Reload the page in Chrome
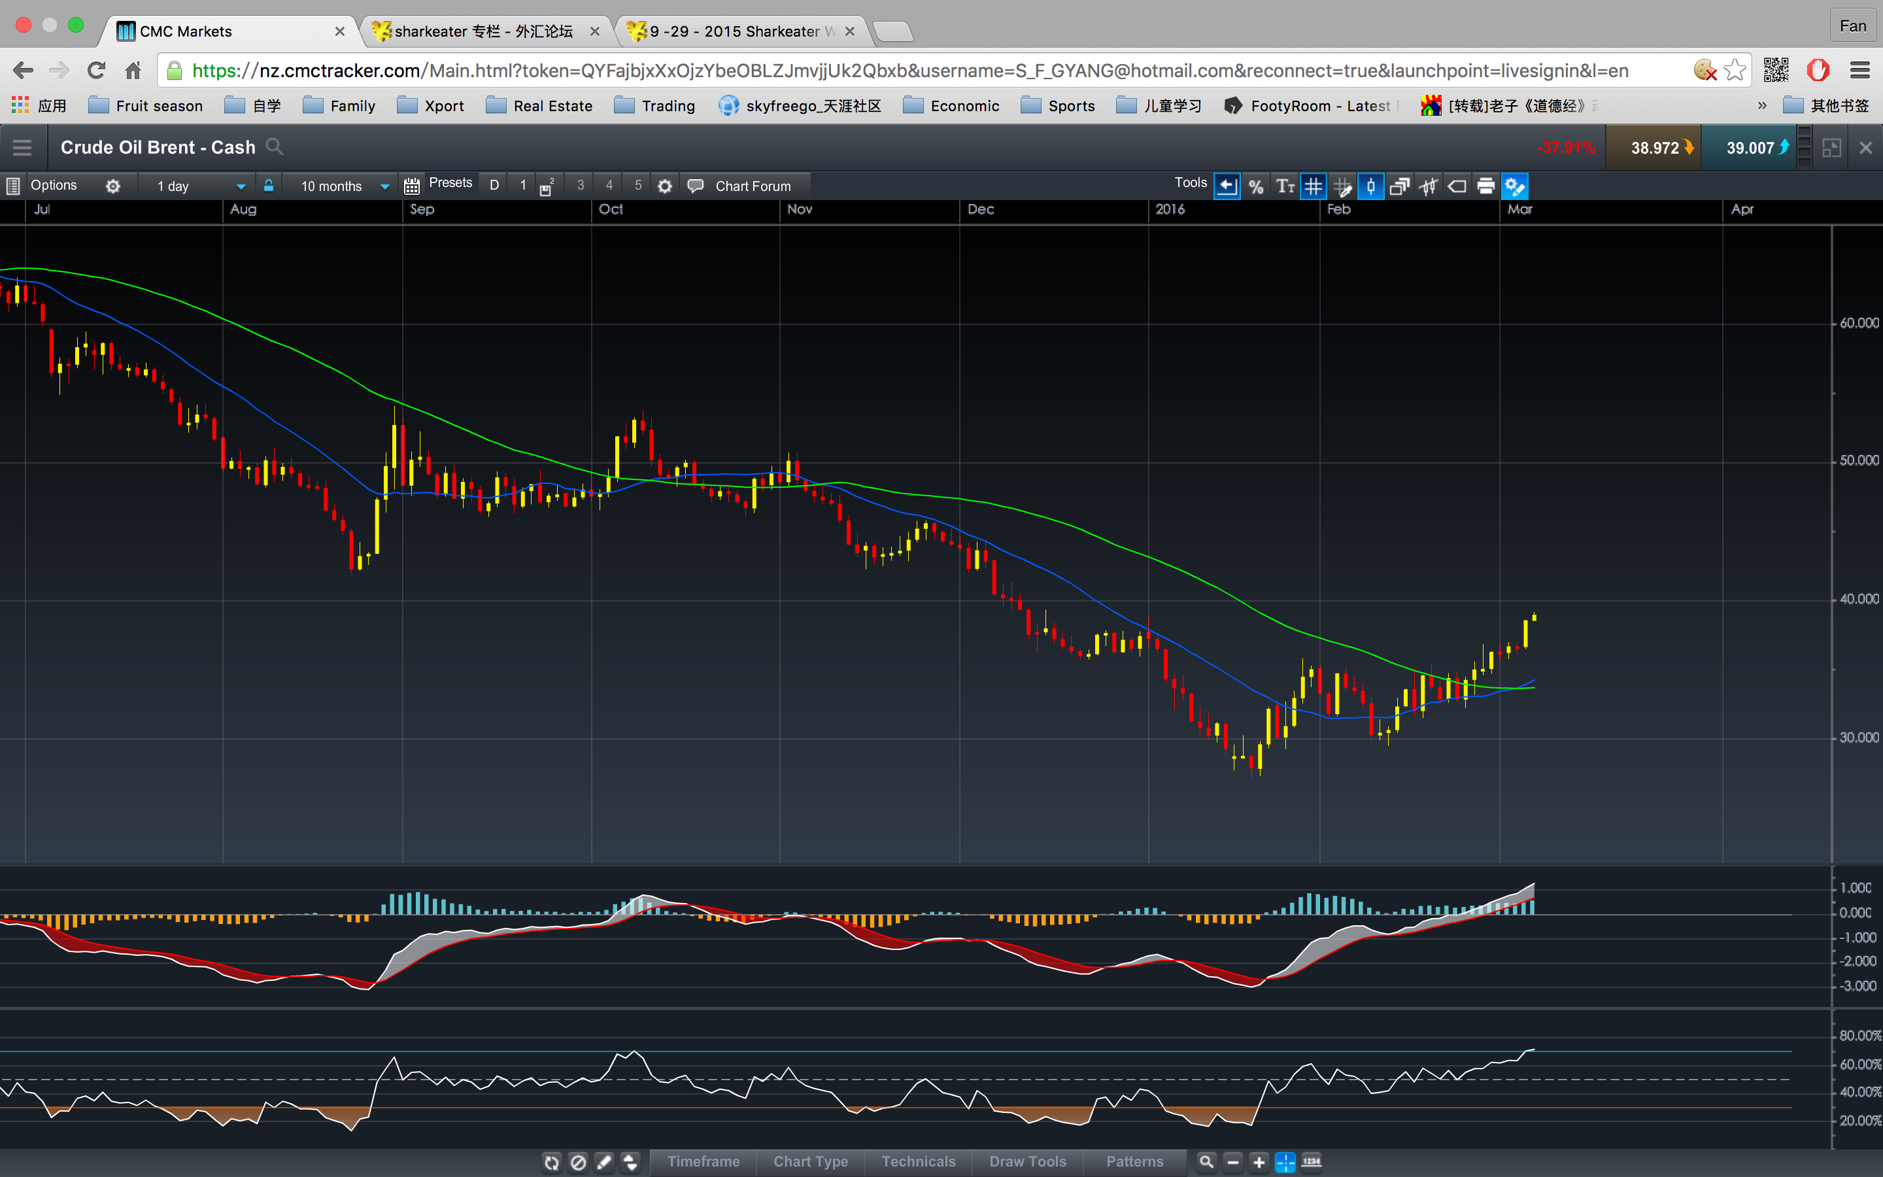Screen dimensions: 1883x1177 point(95,71)
